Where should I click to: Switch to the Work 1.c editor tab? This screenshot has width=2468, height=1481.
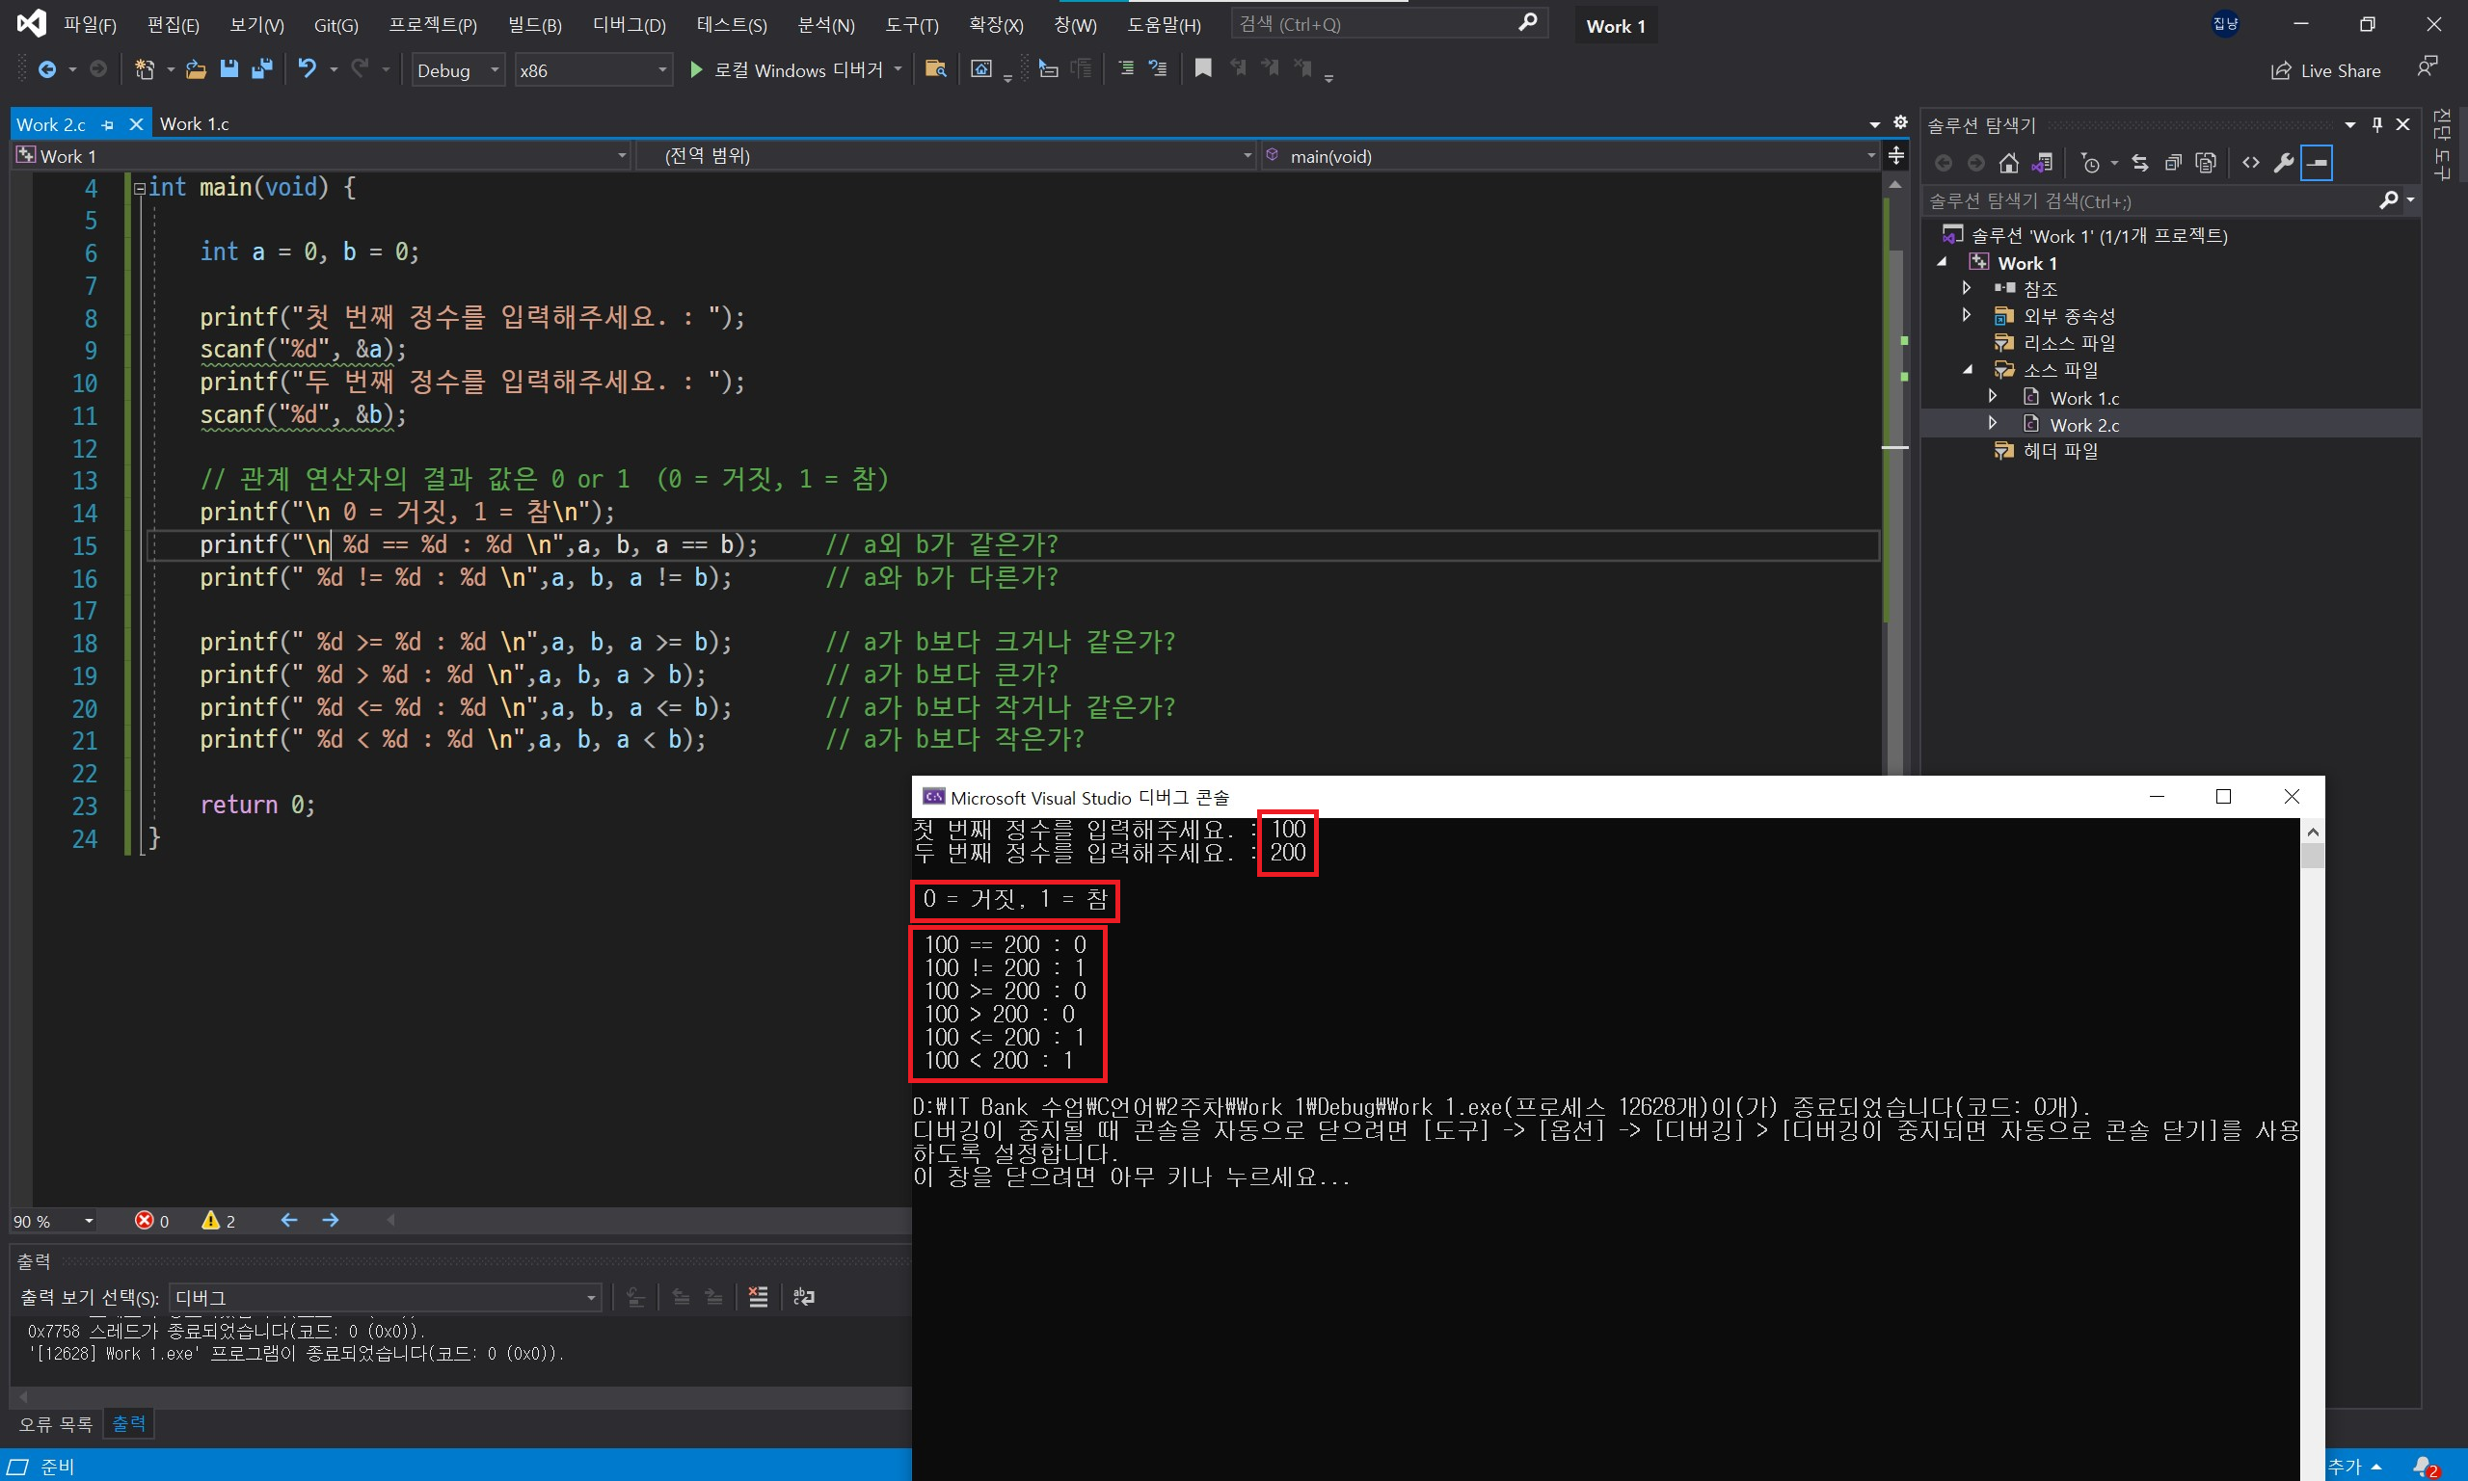tap(195, 123)
